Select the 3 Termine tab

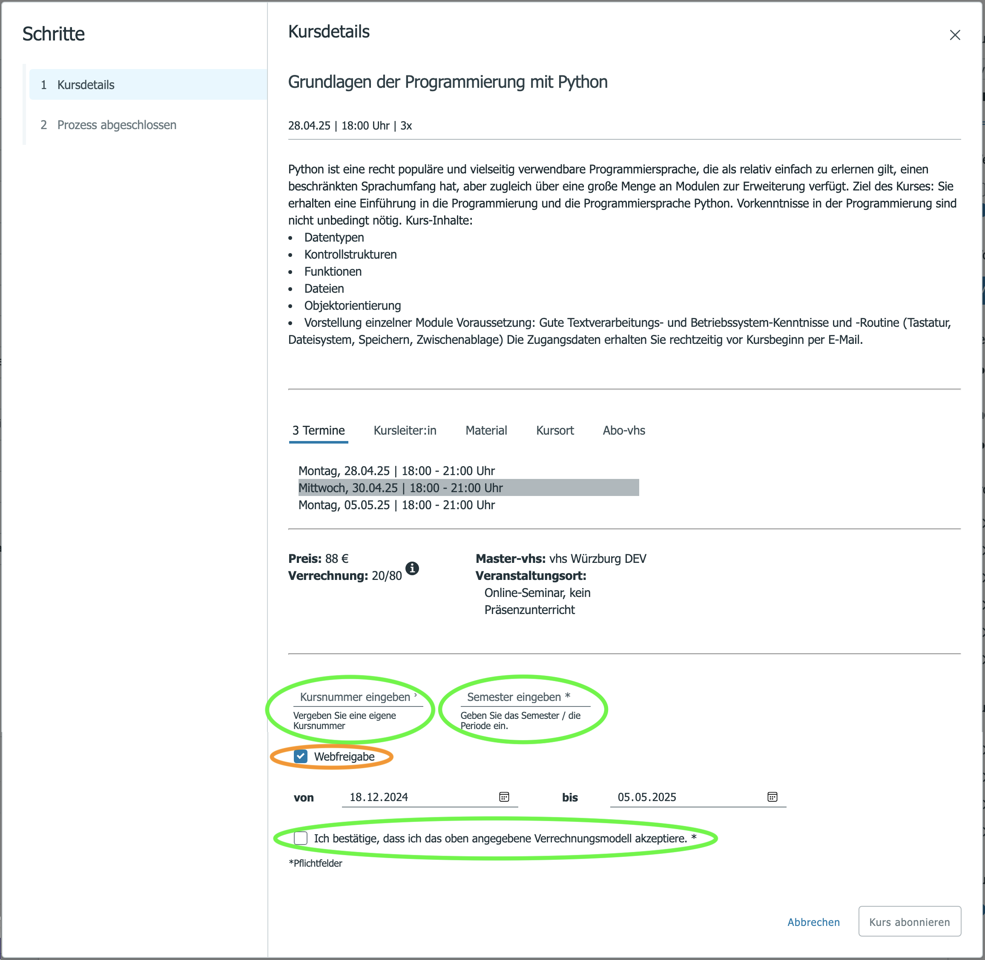tap(319, 431)
